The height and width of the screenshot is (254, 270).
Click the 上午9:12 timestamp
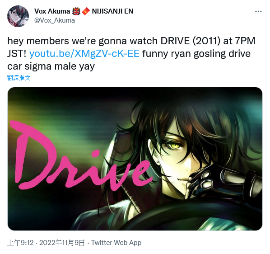click(x=20, y=243)
